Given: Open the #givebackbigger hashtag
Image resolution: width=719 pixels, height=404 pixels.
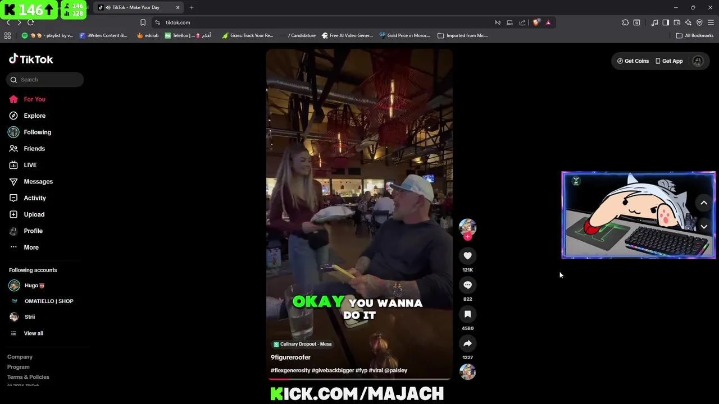Looking at the screenshot, I should (333, 370).
